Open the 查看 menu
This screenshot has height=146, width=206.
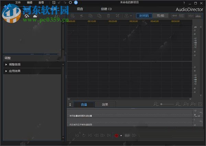point(41,2)
